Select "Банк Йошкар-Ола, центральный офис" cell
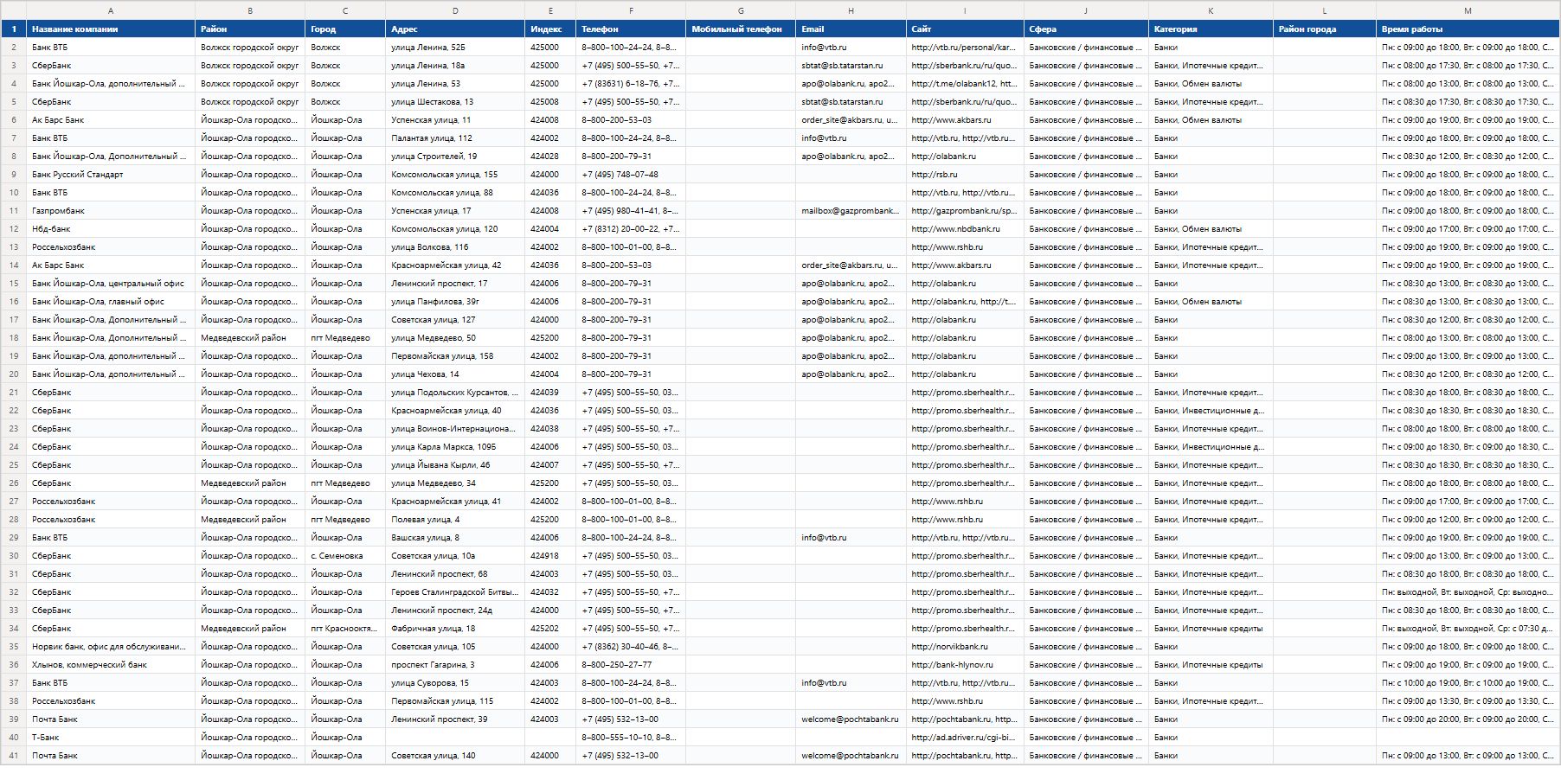The height and width of the screenshot is (780, 1561). [111, 284]
